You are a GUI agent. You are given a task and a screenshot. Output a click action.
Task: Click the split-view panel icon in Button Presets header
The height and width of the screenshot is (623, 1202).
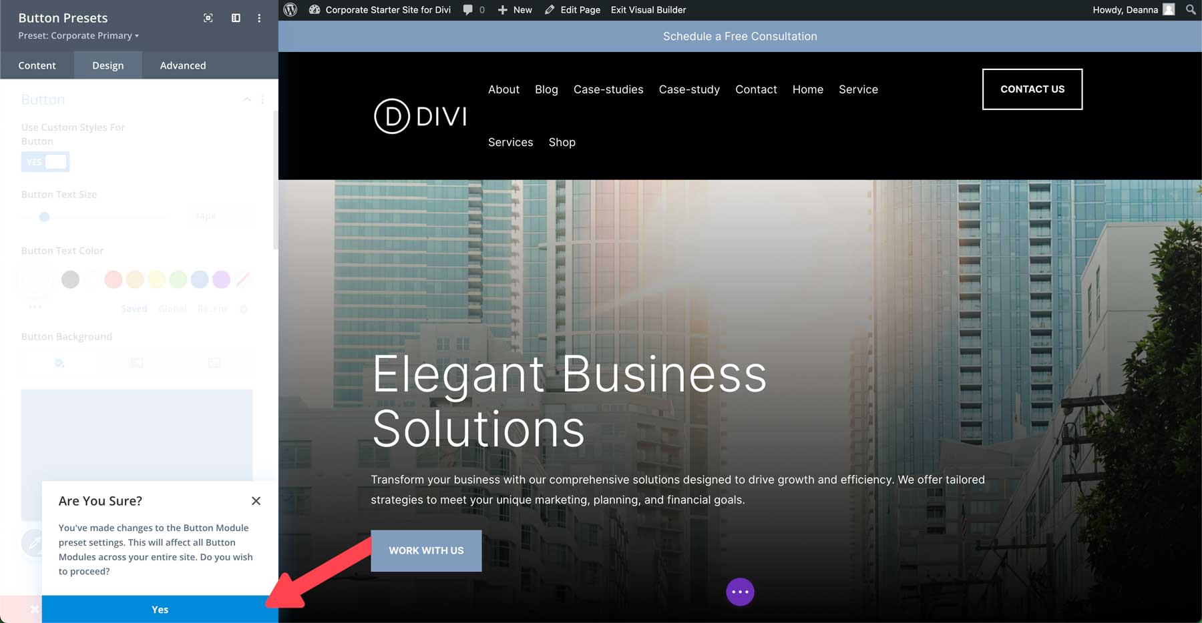click(x=236, y=18)
